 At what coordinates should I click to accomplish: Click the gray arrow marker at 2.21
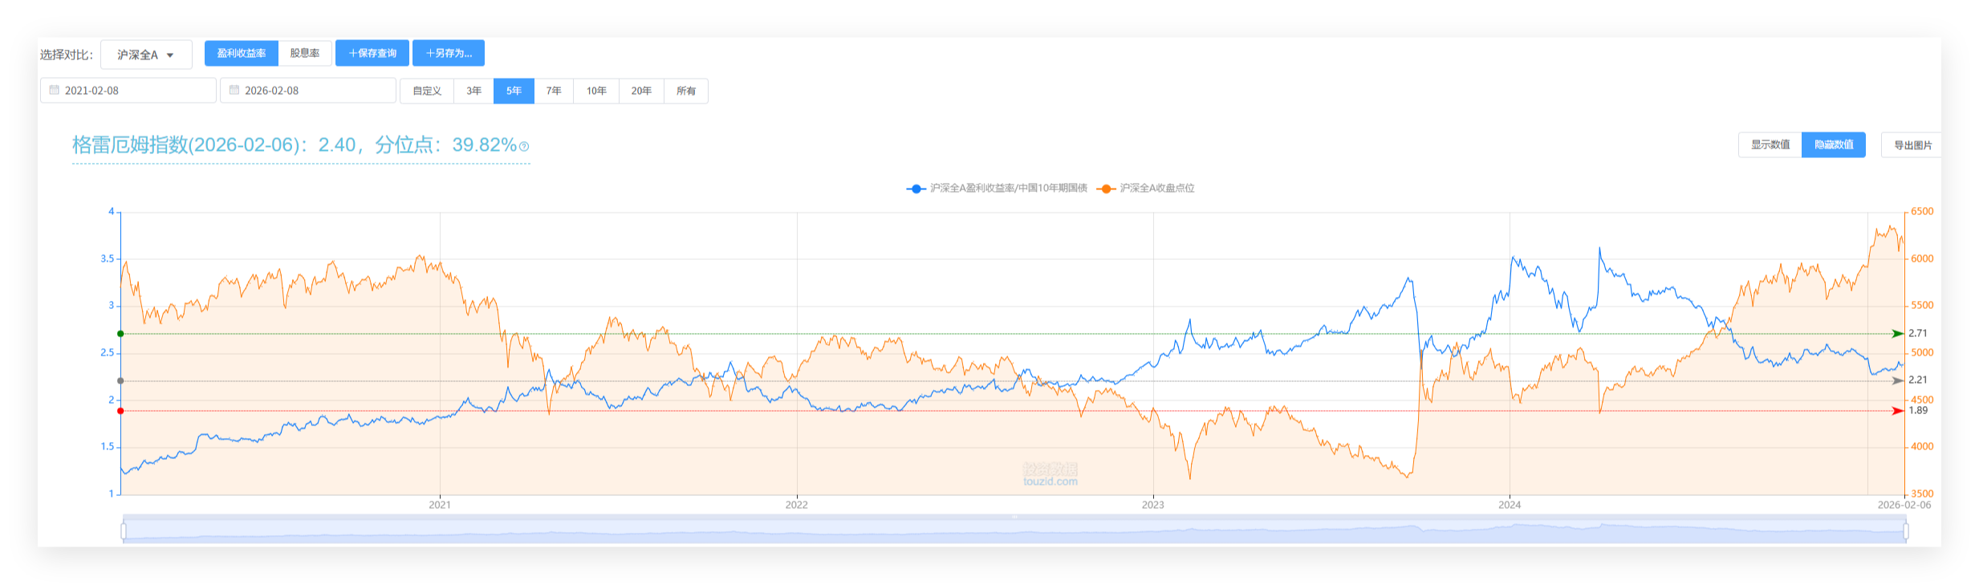1897,381
